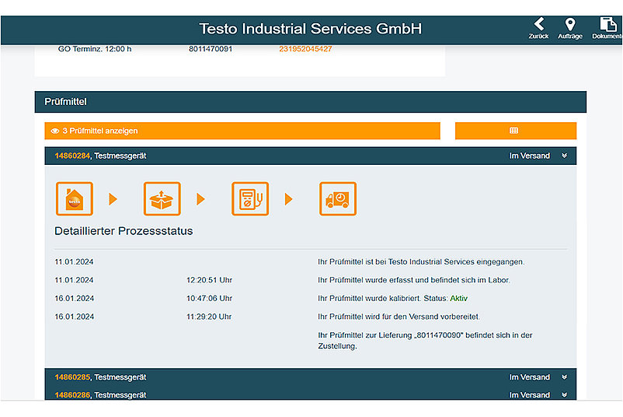Click the table grid icon orange button
The image size is (623, 417).
tap(515, 131)
